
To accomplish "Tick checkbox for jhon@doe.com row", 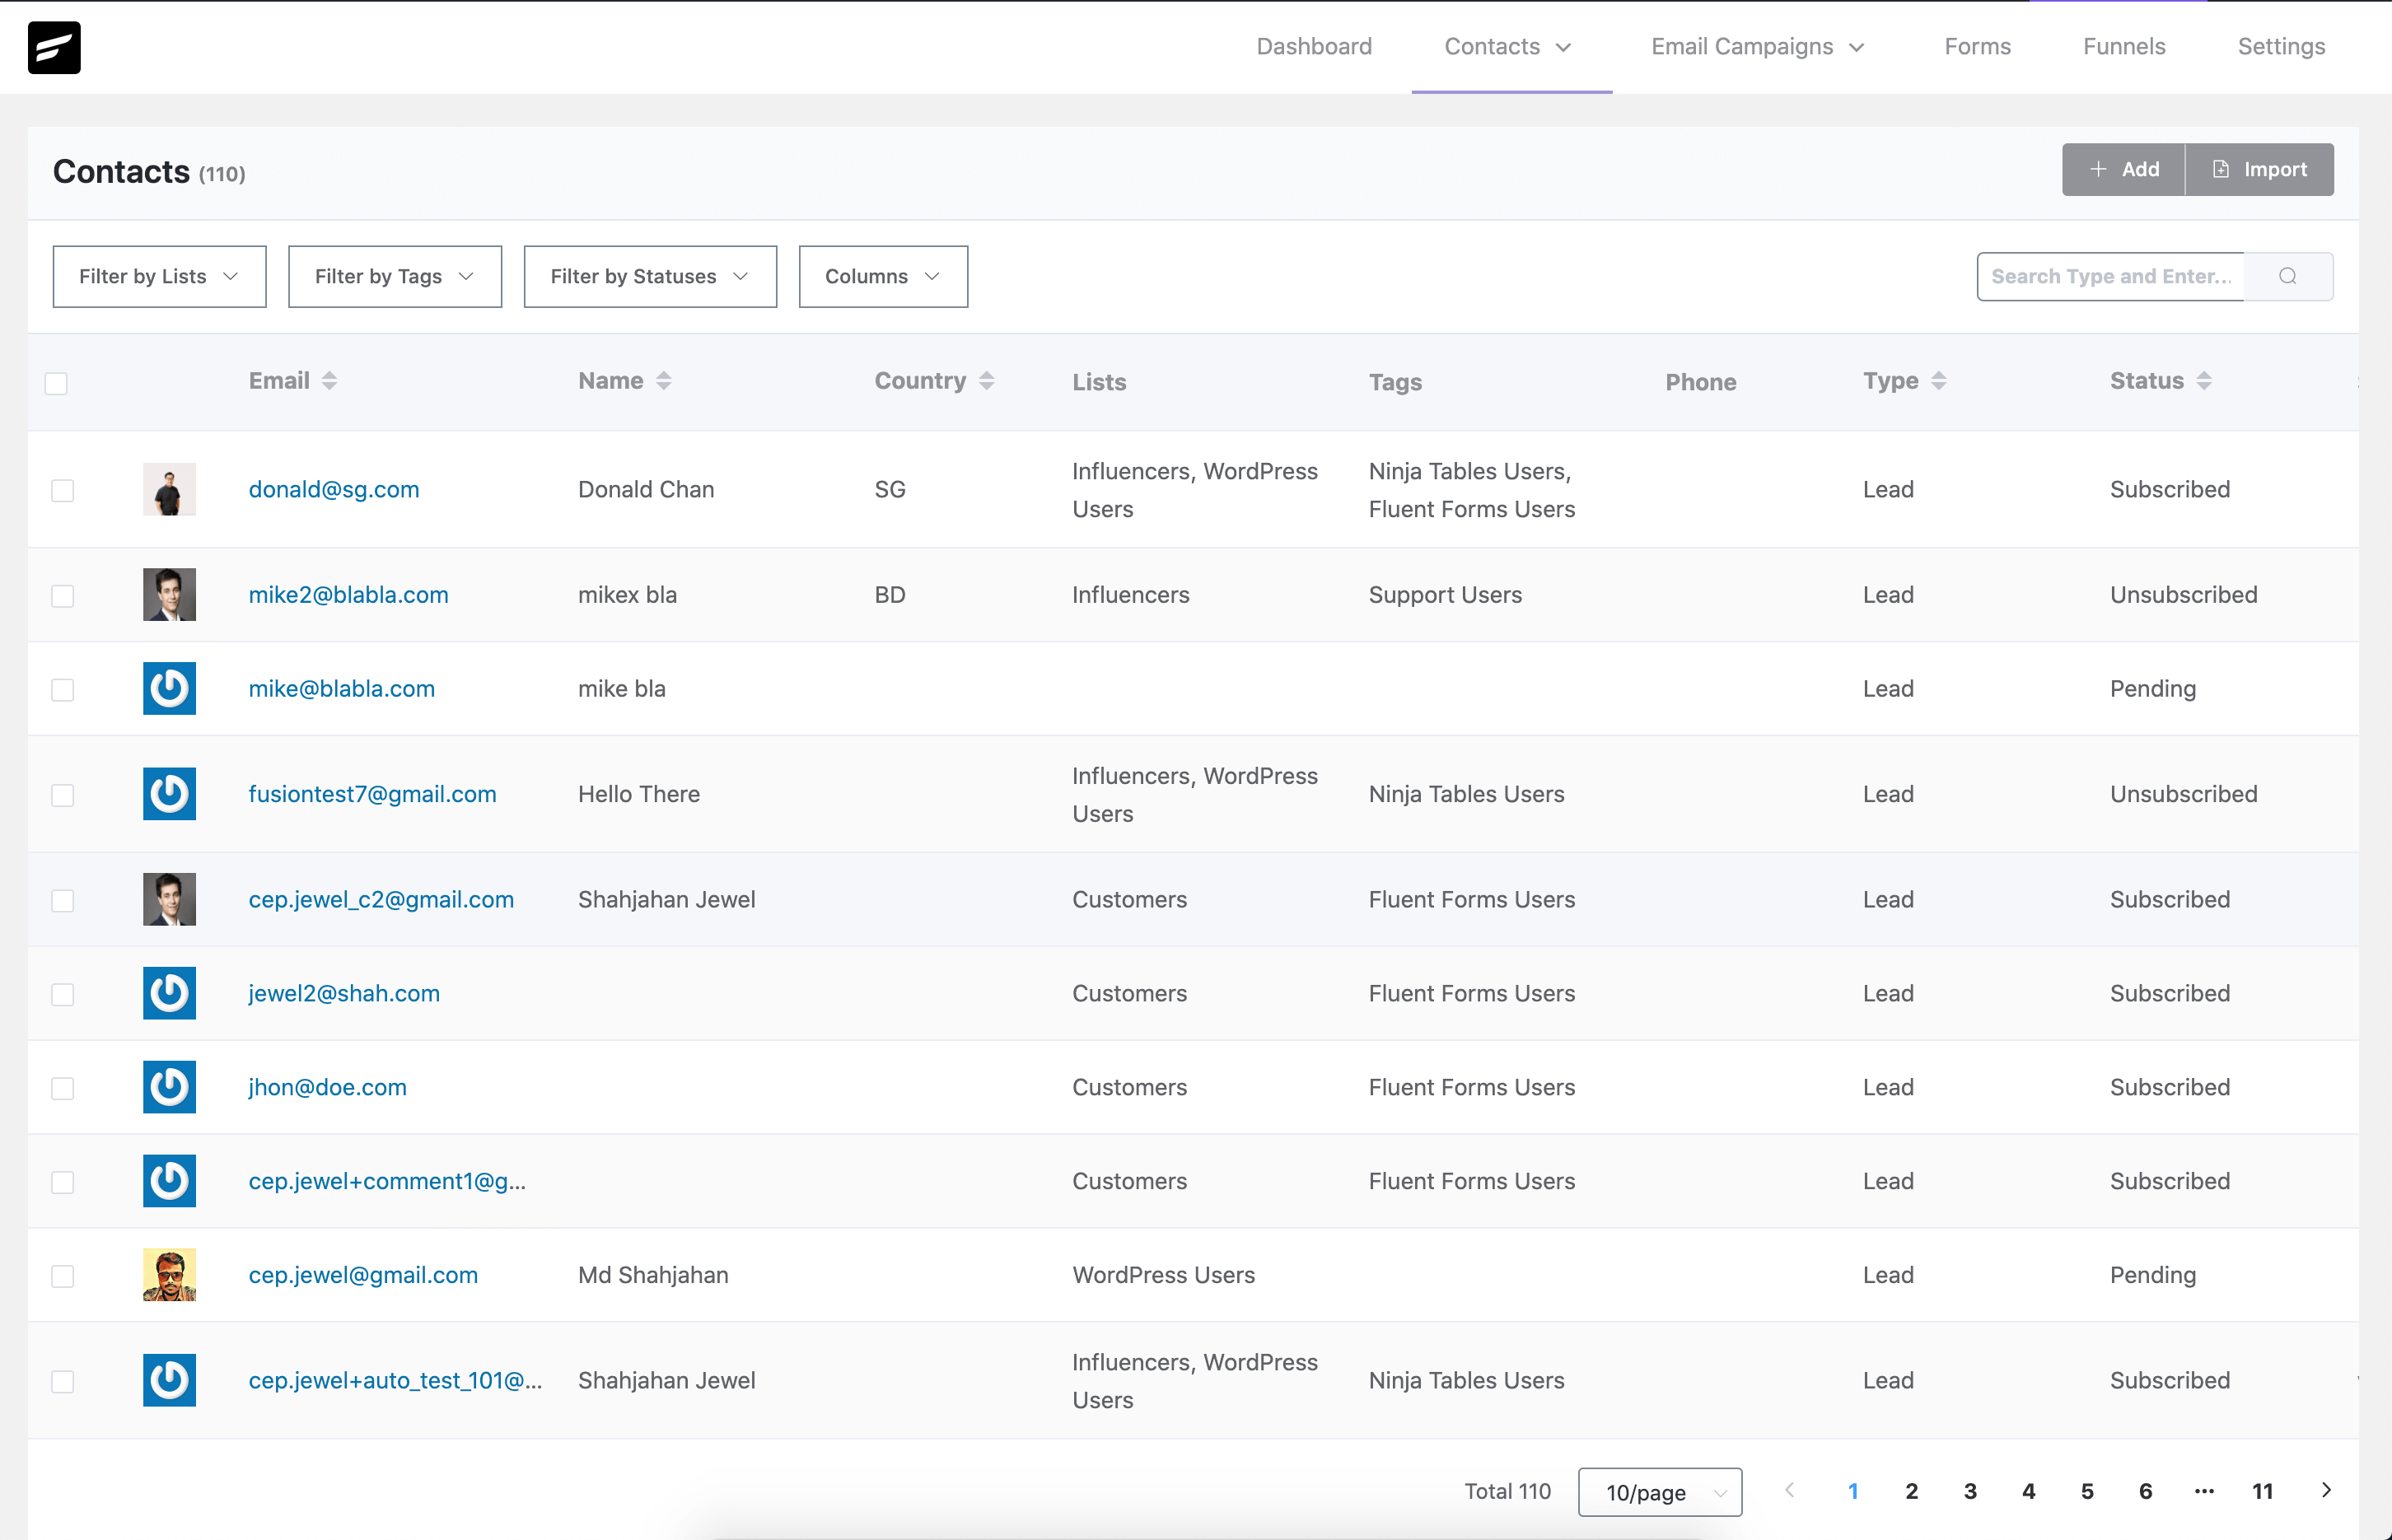I will (63, 1088).
